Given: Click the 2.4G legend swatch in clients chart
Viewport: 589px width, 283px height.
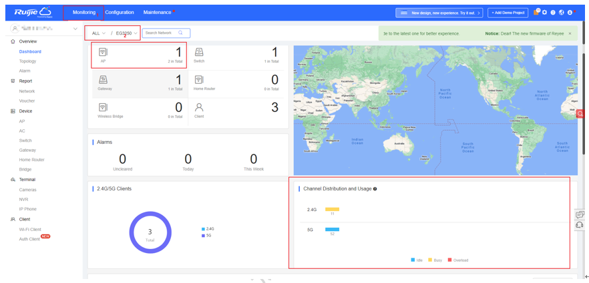Looking at the screenshot, I should tap(203, 228).
